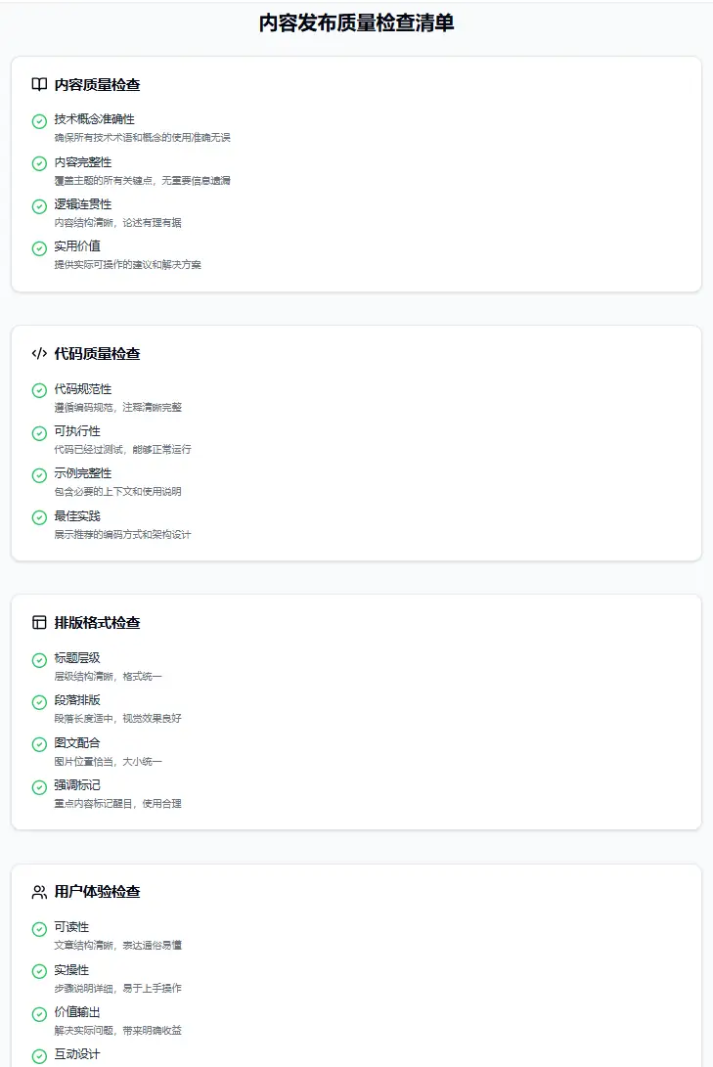Click the check circle beside 标题层级
The height and width of the screenshot is (1067, 713).
(x=39, y=660)
